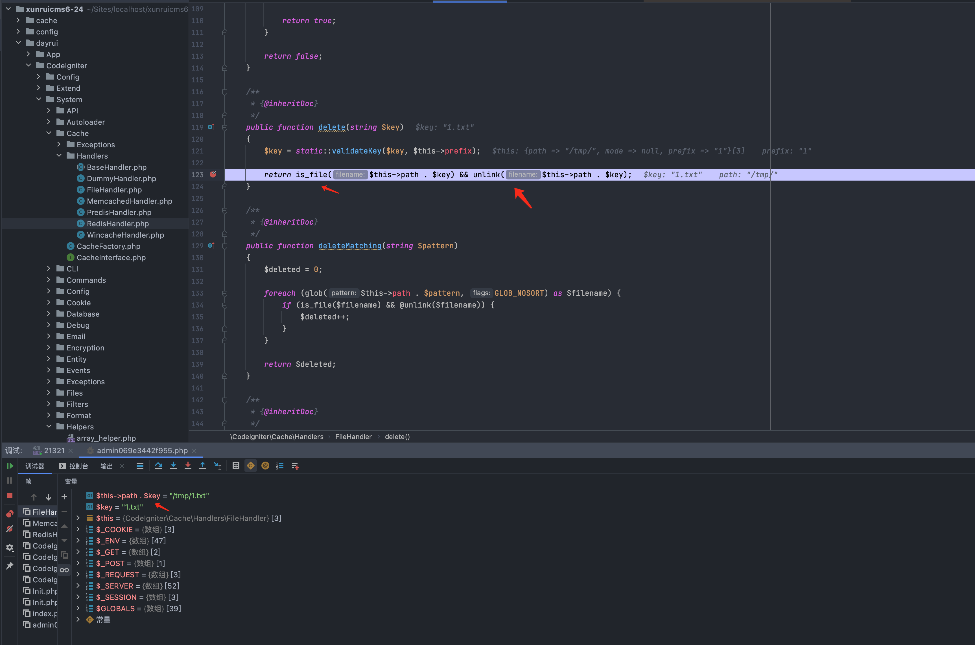Expand the Commands folder

tap(49, 280)
